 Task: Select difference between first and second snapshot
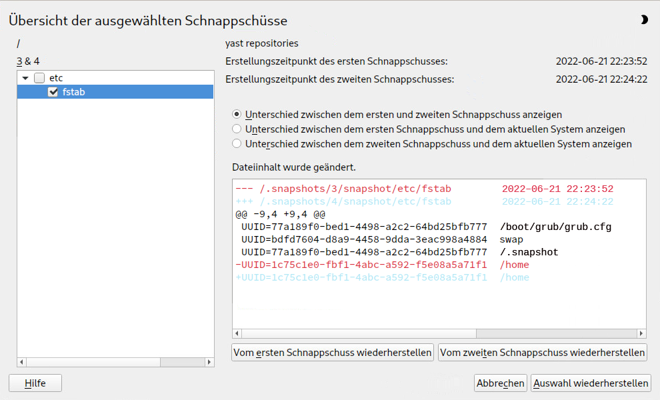pos(237,115)
